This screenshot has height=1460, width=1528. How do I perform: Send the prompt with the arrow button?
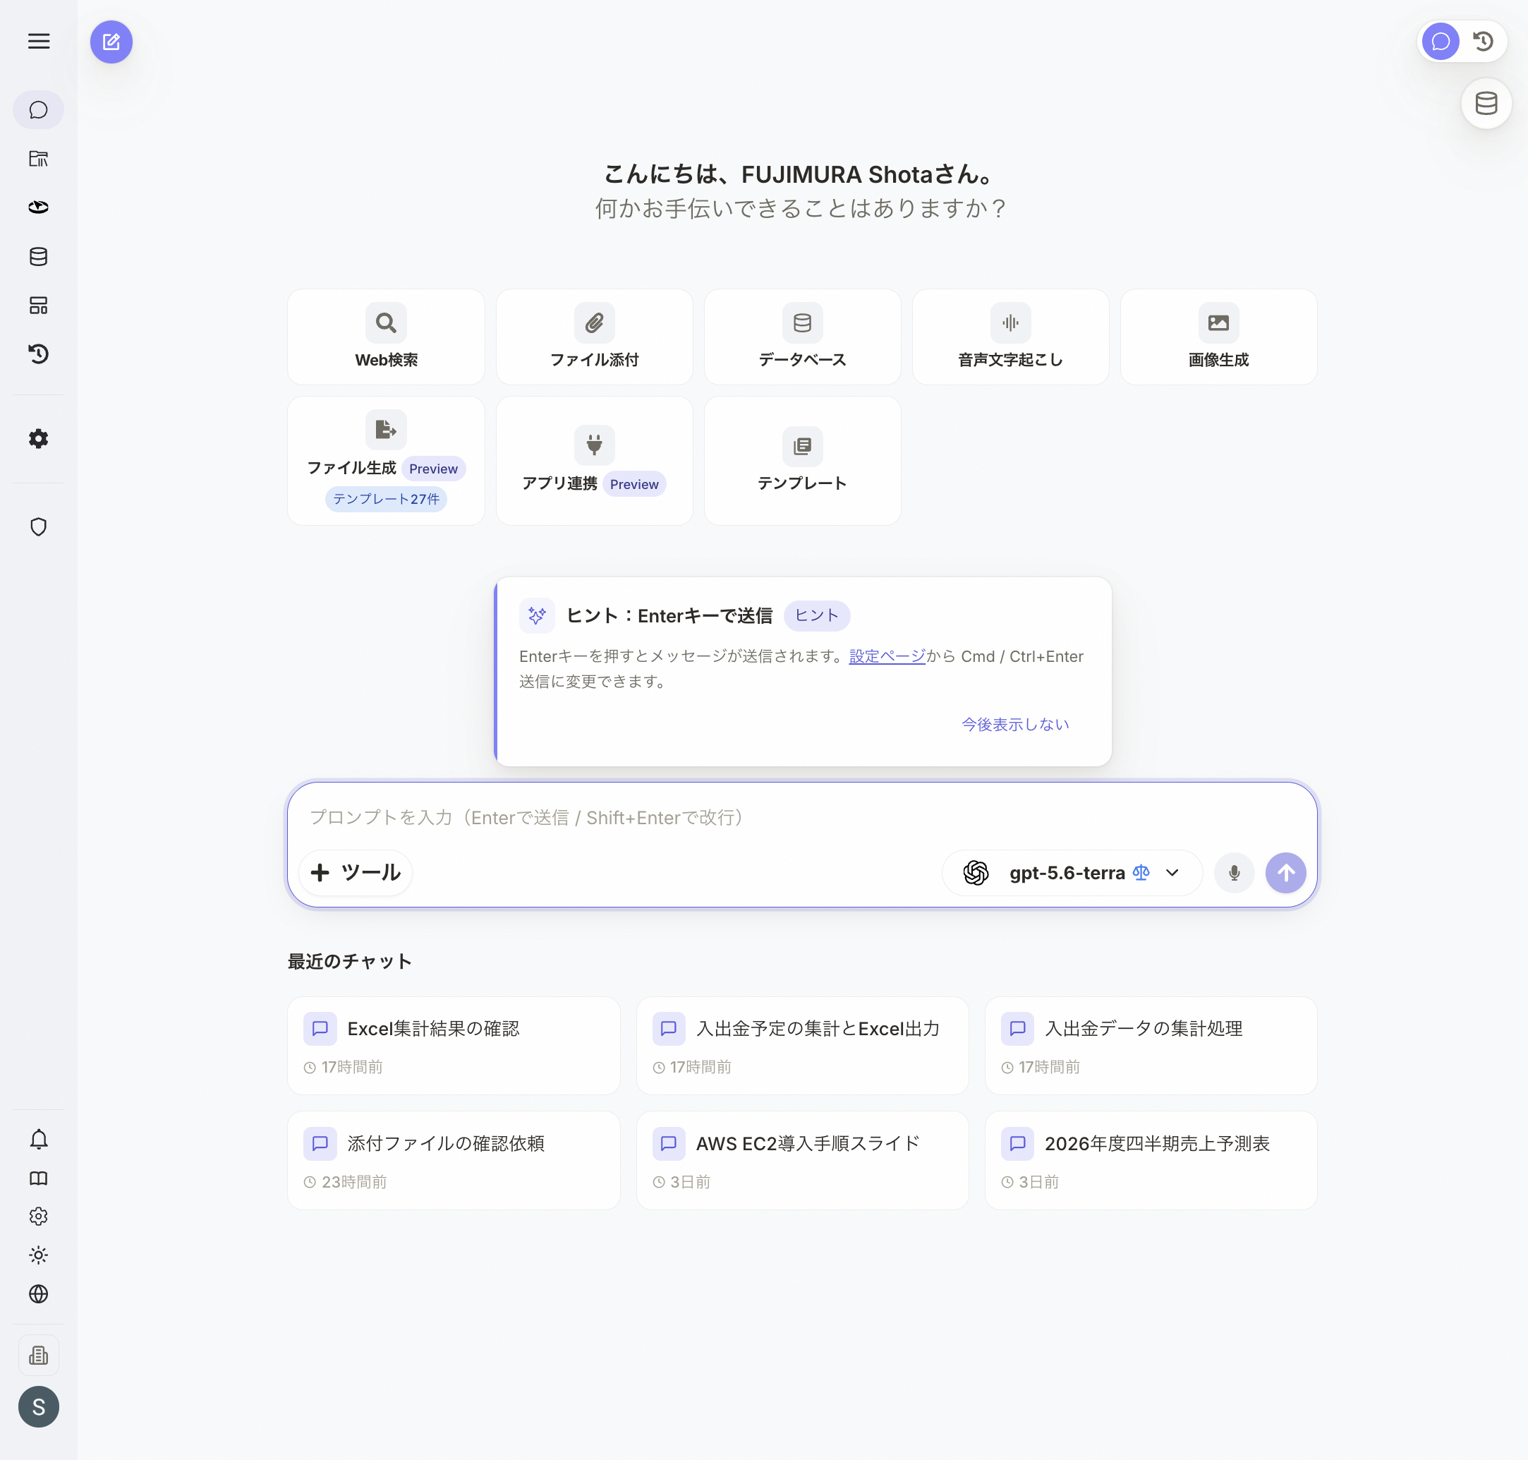1285,872
